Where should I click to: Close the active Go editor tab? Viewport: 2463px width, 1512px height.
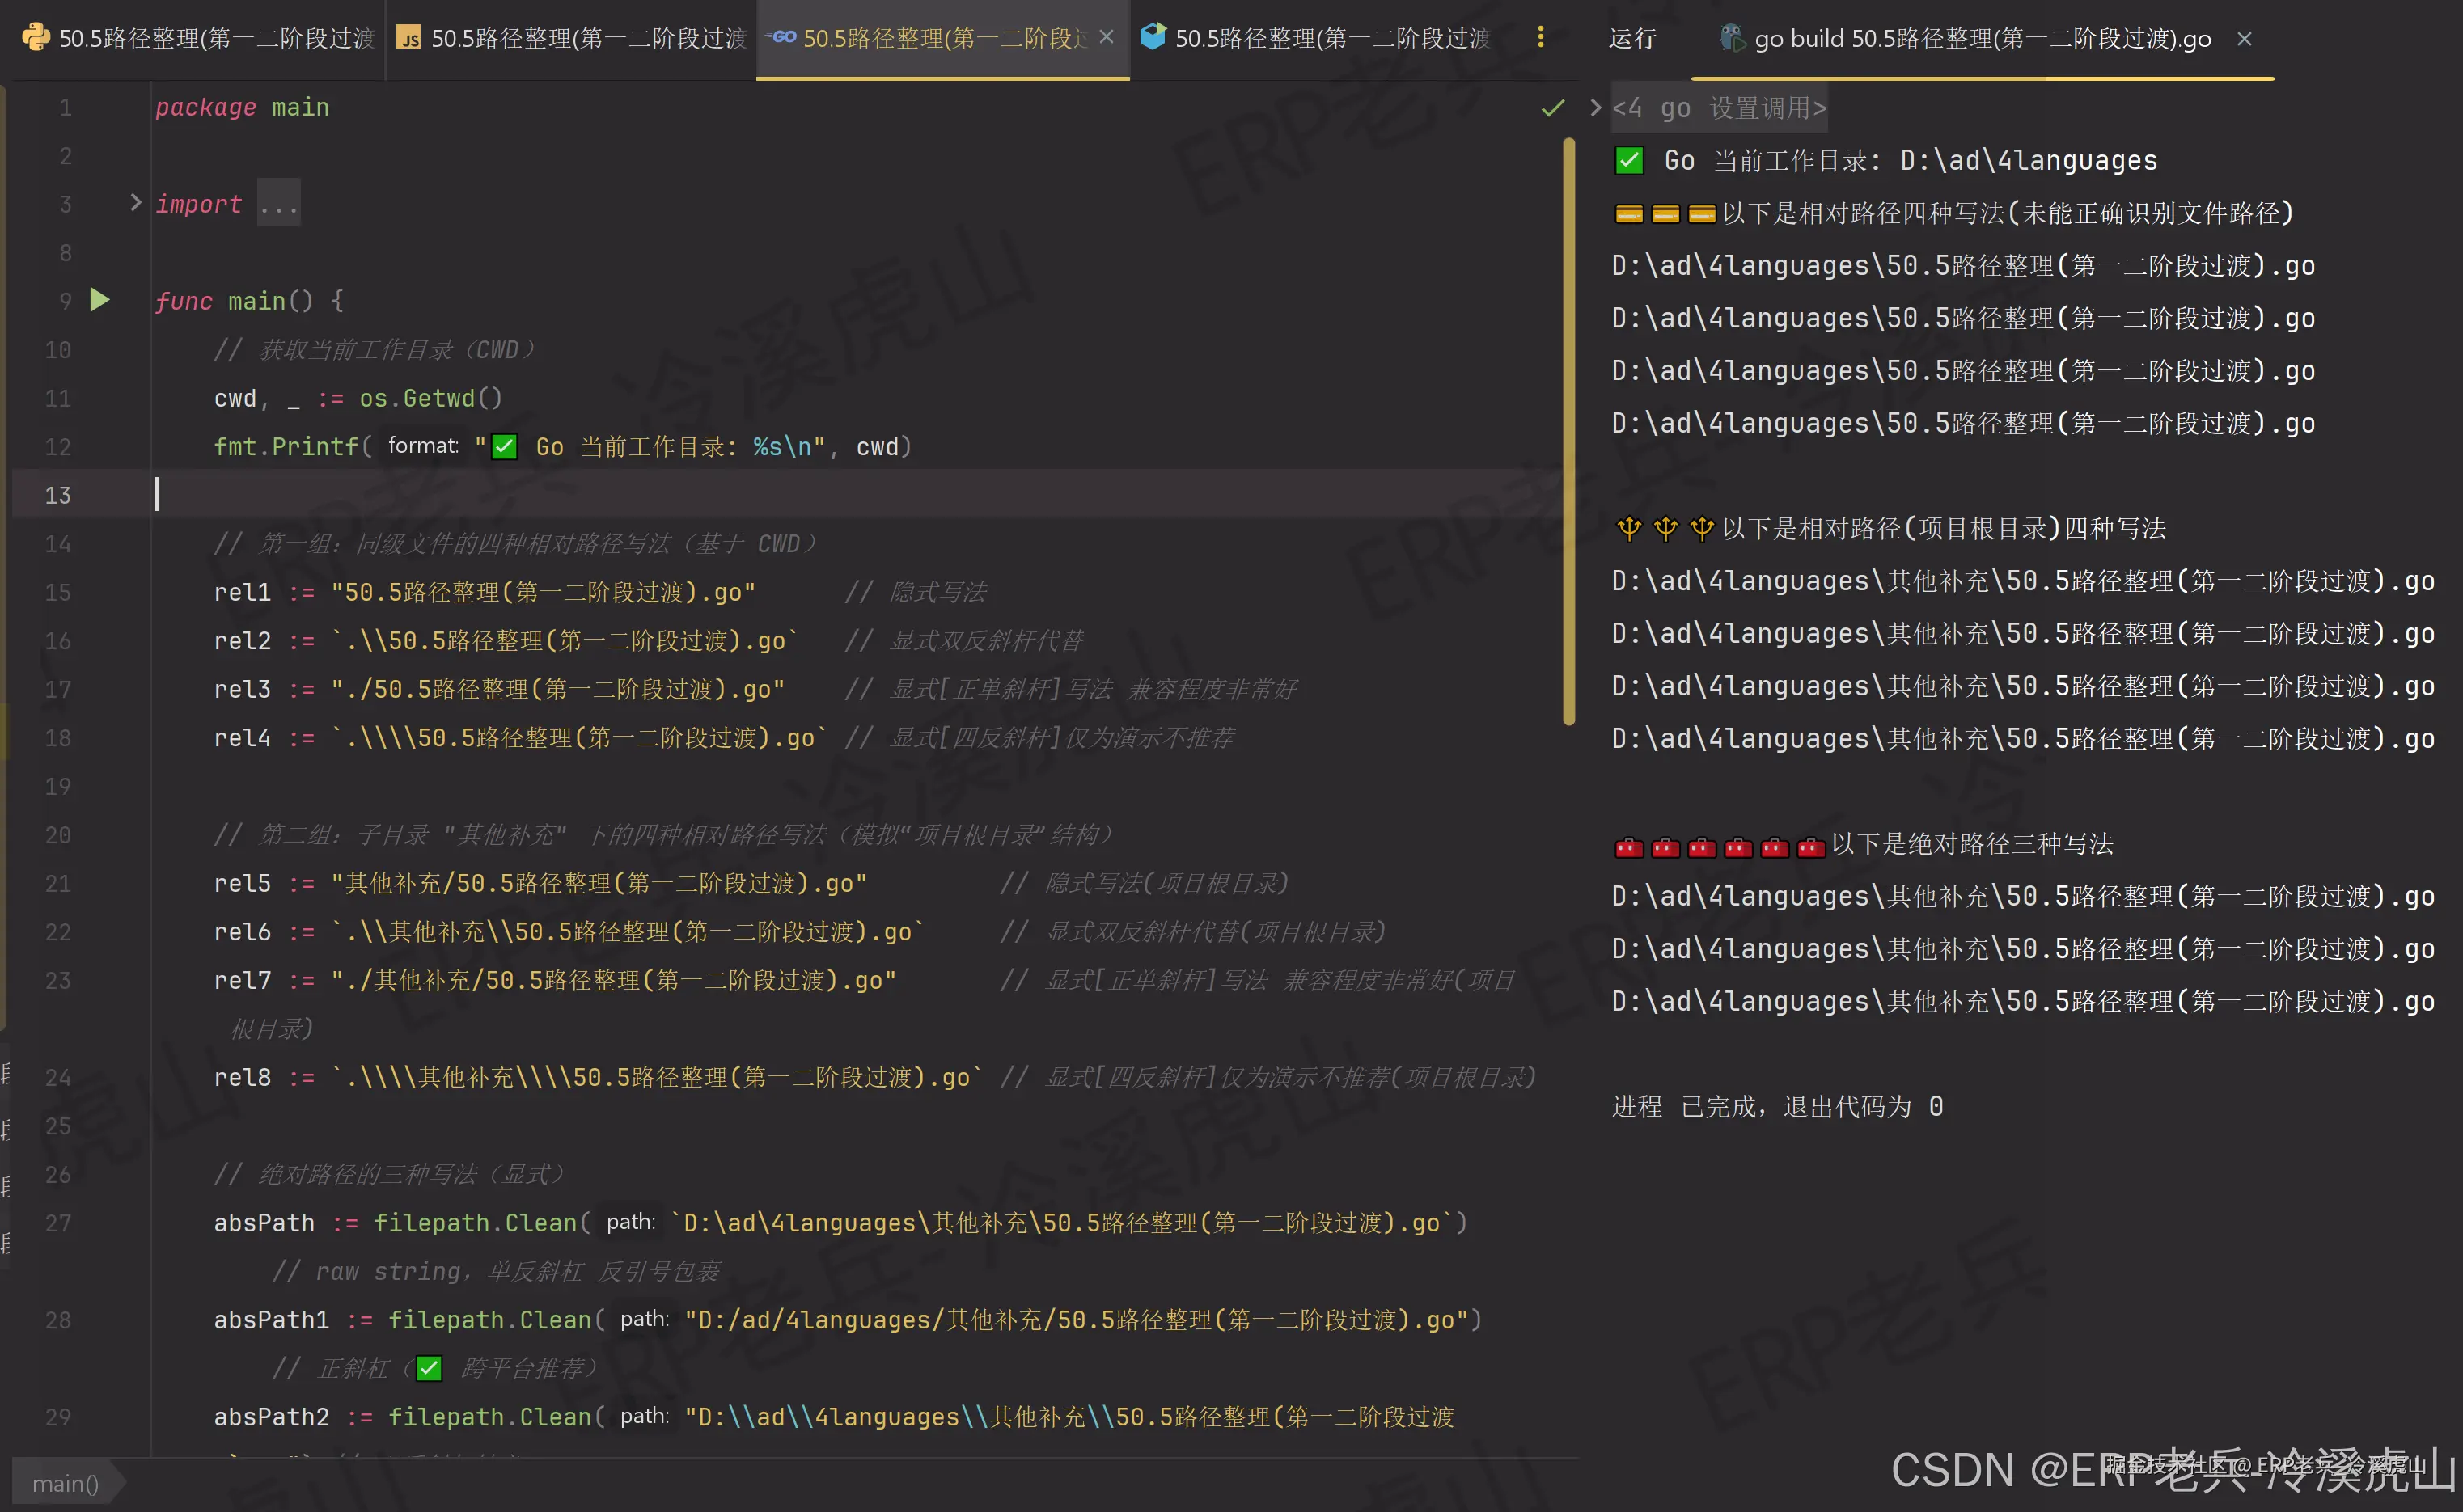1107,37
